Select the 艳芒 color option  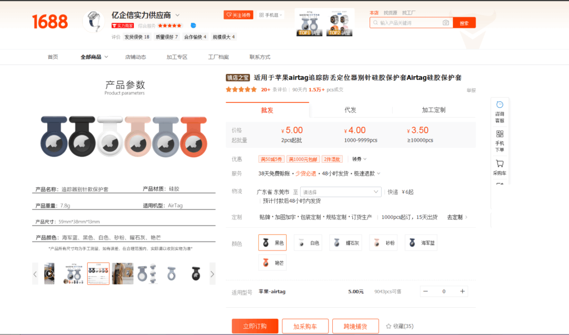point(272,263)
